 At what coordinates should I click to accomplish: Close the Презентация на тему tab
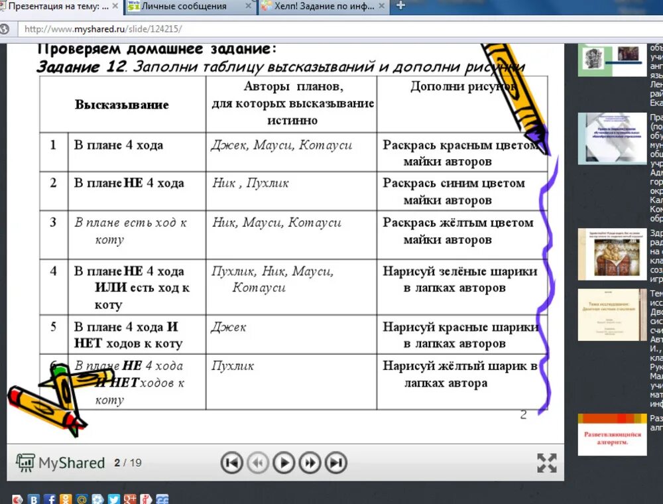click(115, 6)
